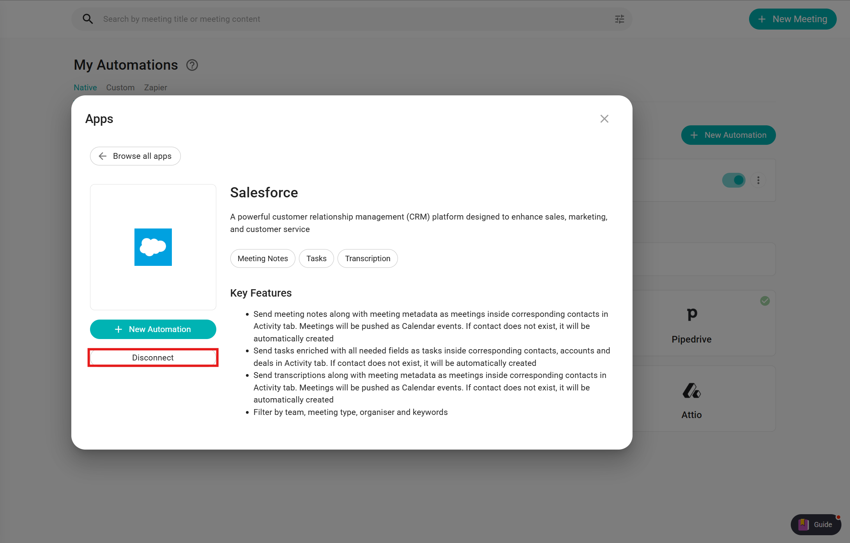Open the three-dot automation options menu

tap(758, 180)
